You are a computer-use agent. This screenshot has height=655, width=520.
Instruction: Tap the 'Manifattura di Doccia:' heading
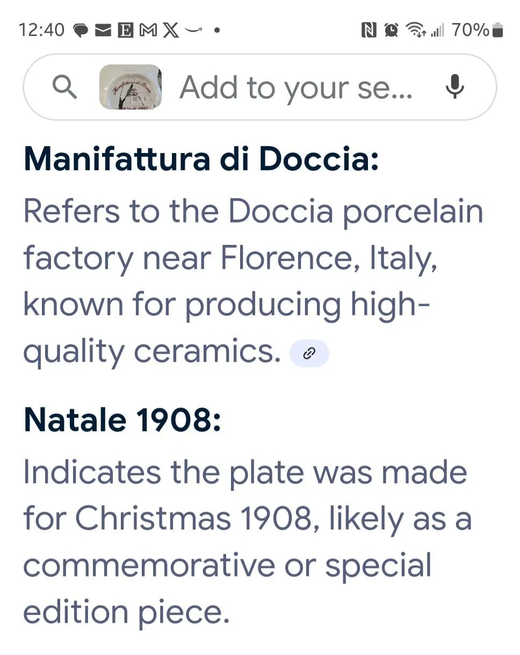tap(201, 159)
